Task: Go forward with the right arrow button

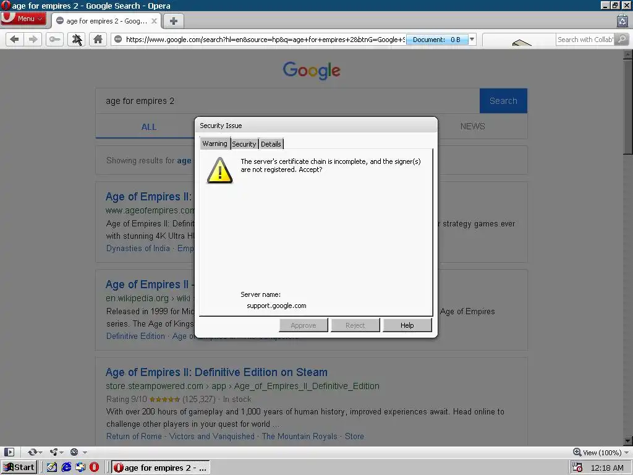Action: [x=33, y=39]
